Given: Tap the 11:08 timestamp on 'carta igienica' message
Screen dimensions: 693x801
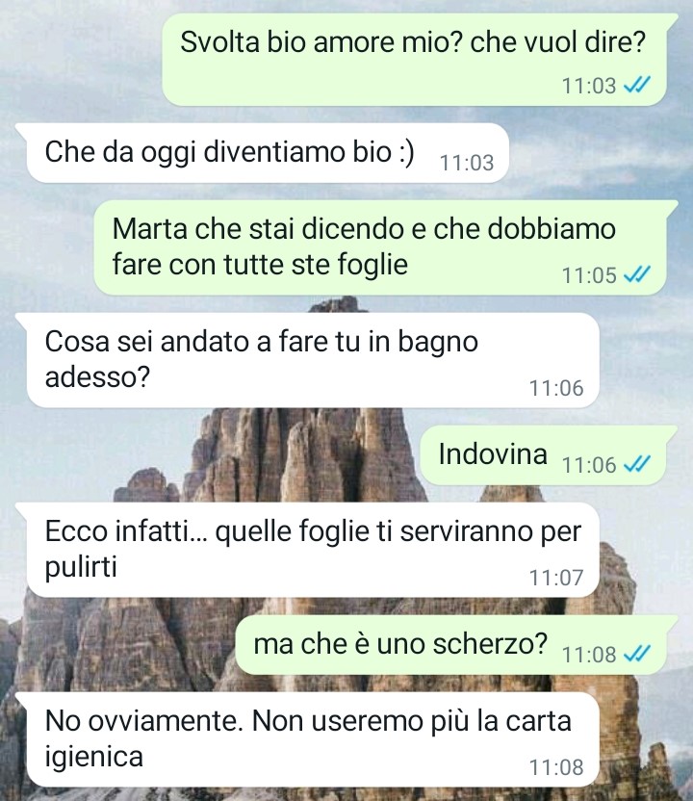Looking at the screenshot, I should [555, 766].
